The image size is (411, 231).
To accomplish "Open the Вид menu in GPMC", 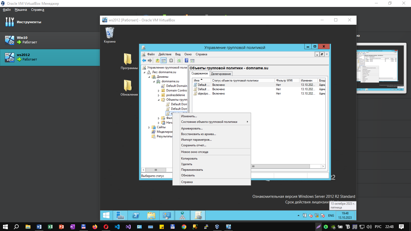I will point(178,54).
